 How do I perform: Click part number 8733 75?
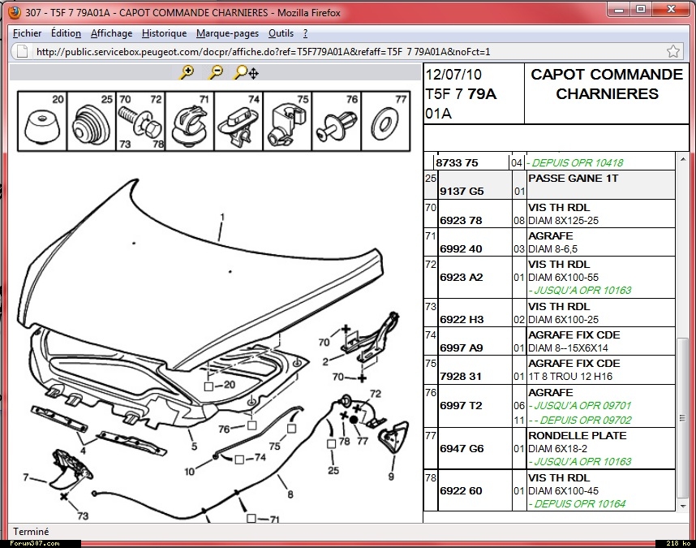(457, 163)
